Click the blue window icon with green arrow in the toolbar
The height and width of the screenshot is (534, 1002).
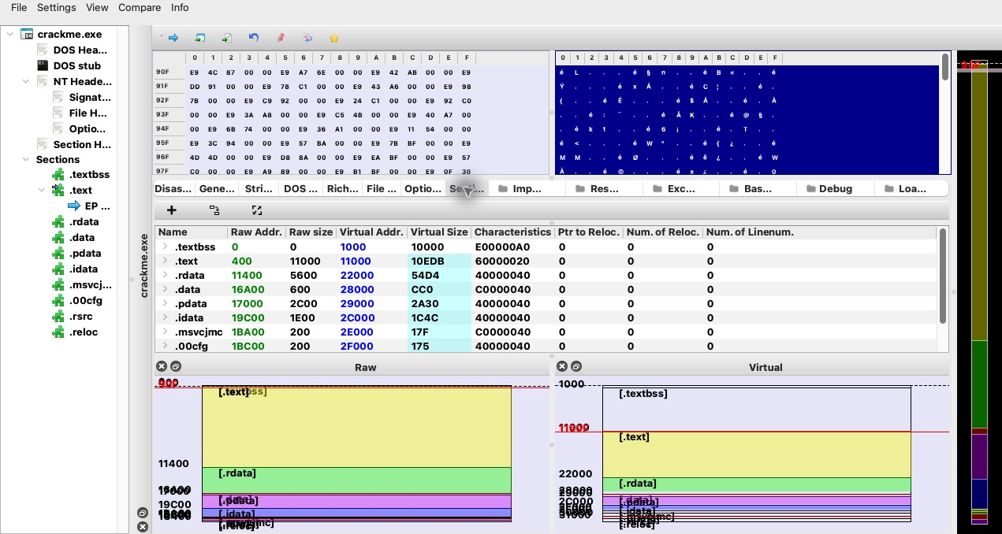[x=200, y=38]
